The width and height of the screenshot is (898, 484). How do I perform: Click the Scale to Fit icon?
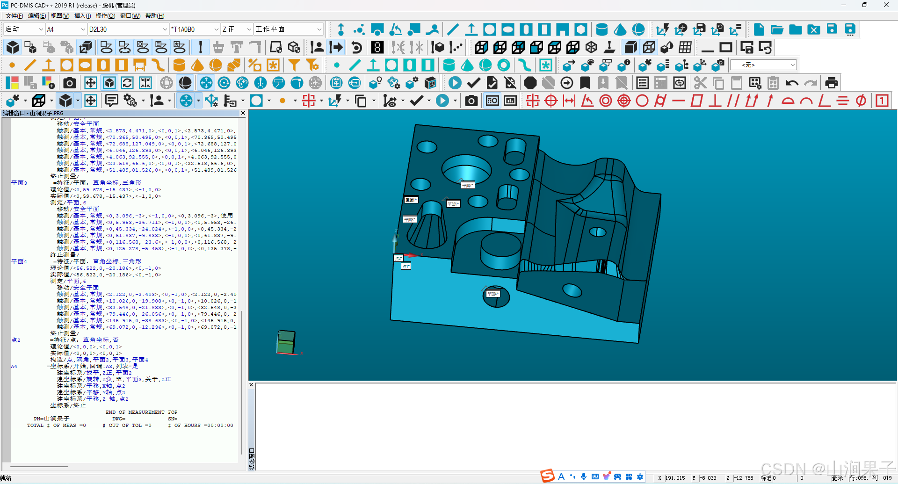point(91,83)
